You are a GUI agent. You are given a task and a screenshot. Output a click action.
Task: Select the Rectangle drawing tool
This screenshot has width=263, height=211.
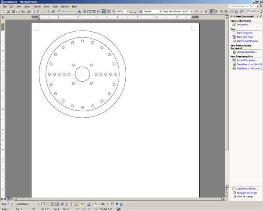[43, 204]
